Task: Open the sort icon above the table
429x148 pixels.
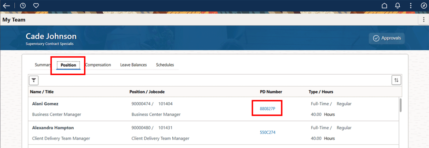Action: [x=396, y=80]
